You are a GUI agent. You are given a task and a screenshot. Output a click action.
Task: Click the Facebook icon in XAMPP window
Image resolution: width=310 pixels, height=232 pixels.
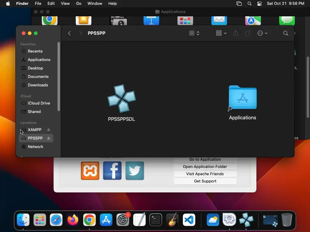[x=112, y=171]
